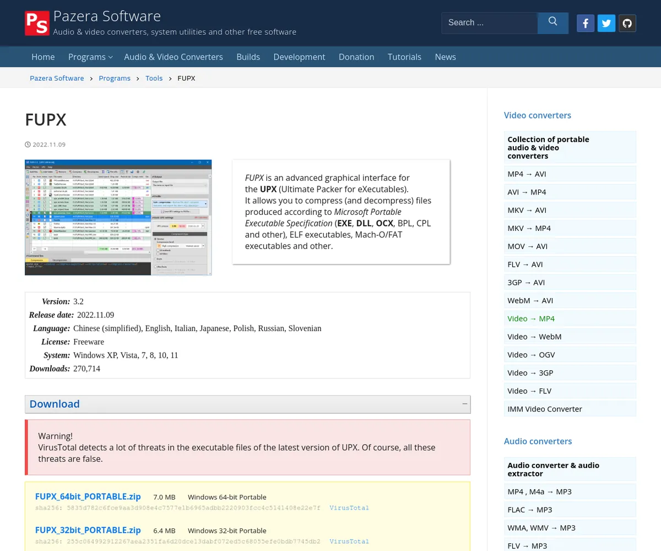Open VirusTotal link for 64-bit file
The width and height of the screenshot is (661, 551).
(349, 507)
